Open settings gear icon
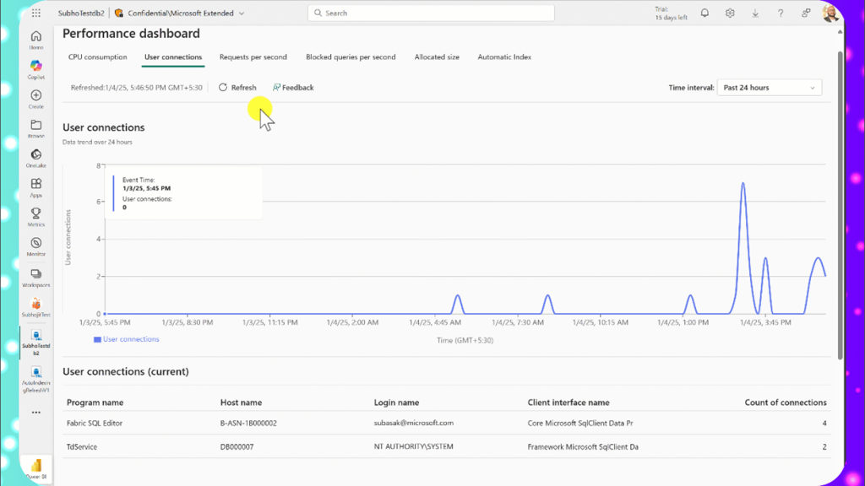This screenshot has width=865, height=486. click(x=730, y=13)
